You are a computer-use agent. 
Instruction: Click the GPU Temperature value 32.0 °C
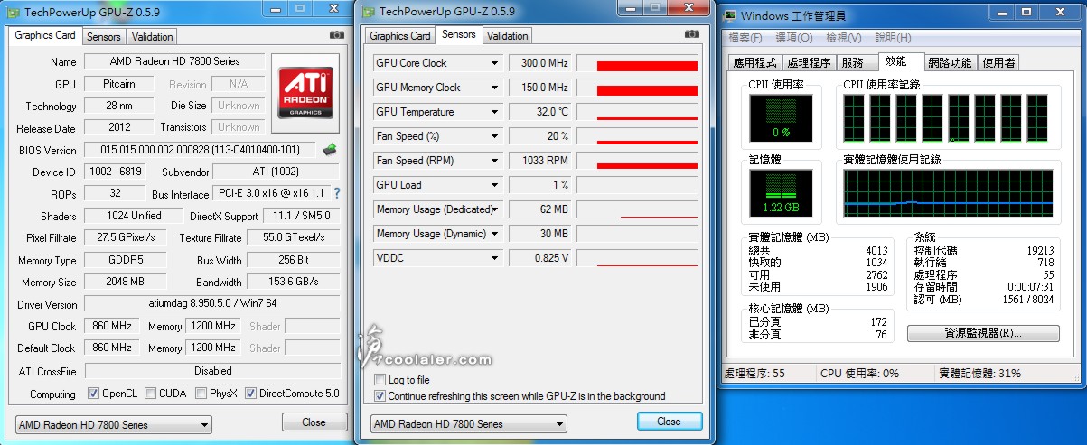[540, 112]
